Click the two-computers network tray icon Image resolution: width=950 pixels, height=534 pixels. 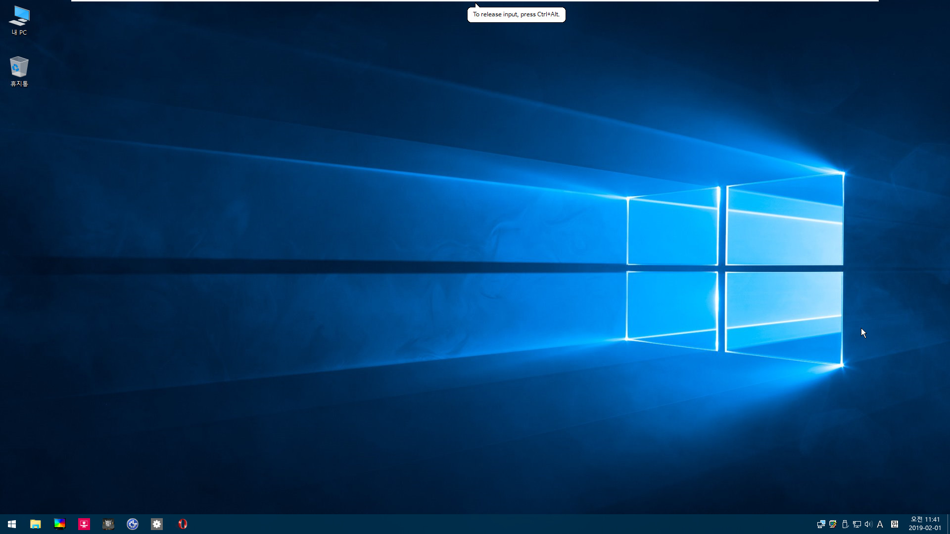click(x=821, y=524)
